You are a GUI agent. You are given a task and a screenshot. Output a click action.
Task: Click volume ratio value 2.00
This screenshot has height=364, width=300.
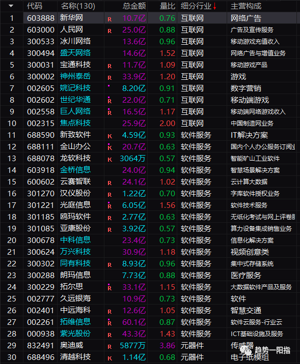coord(167,123)
